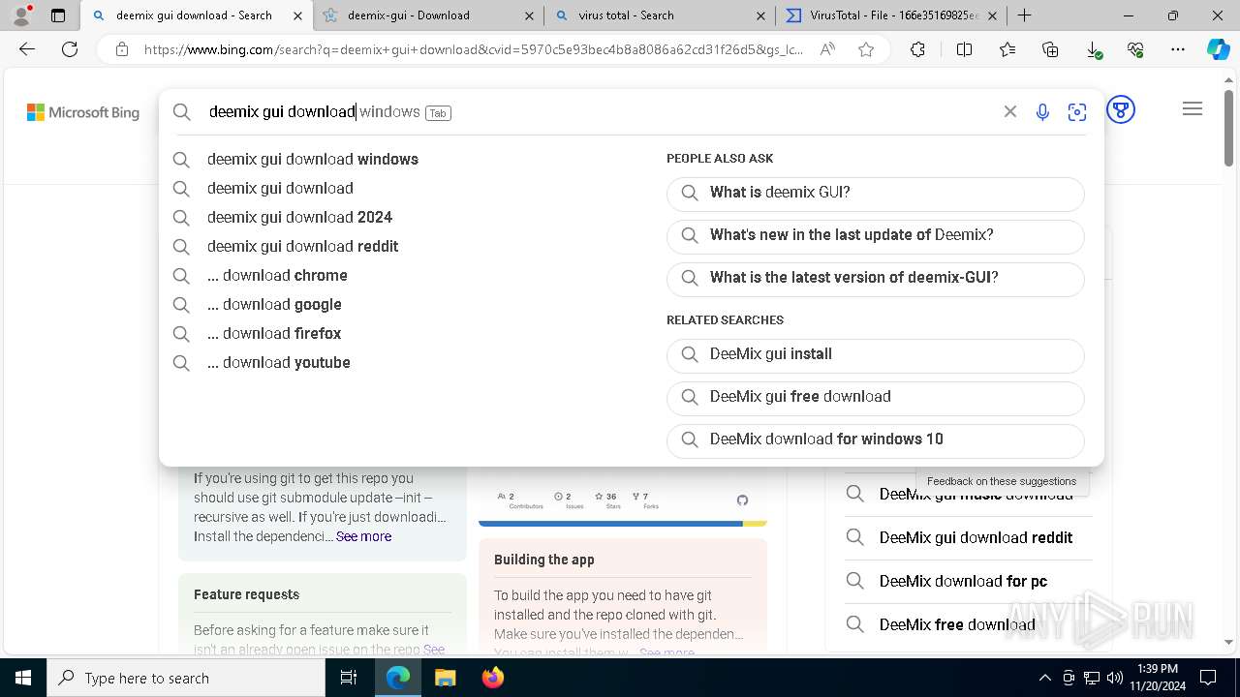The width and height of the screenshot is (1240, 697).
Task: Open sidebar search DeeMix gui download reddit
Action: [x=969, y=537]
